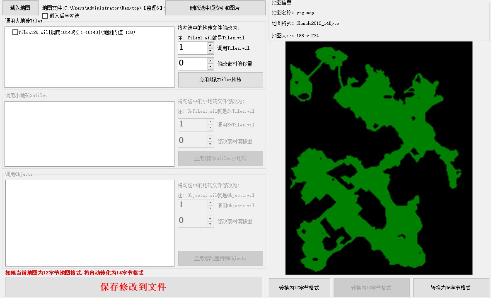Screen dimensions: 491x298
Task: Enable the 载入后全勾选 checkbox
Action: 45,16
